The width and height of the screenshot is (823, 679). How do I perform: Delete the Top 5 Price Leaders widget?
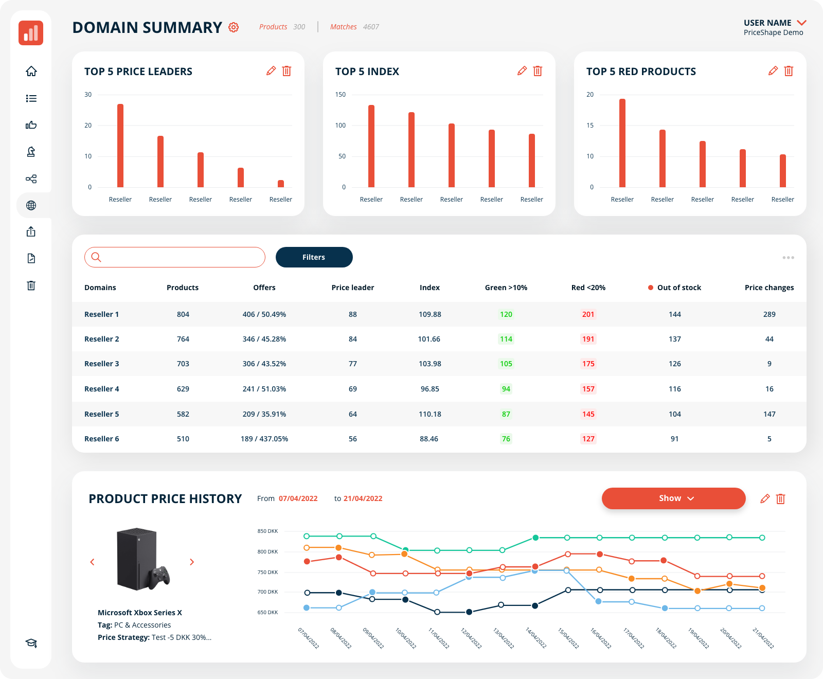tap(287, 71)
